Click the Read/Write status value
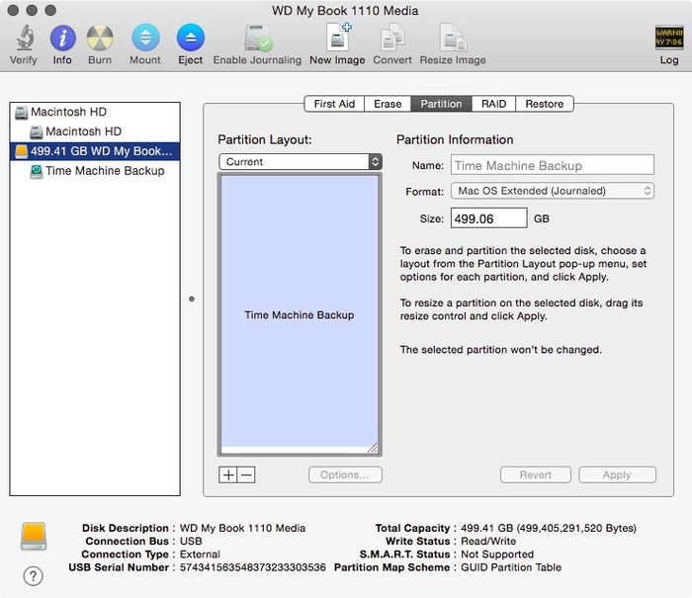 [x=488, y=541]
